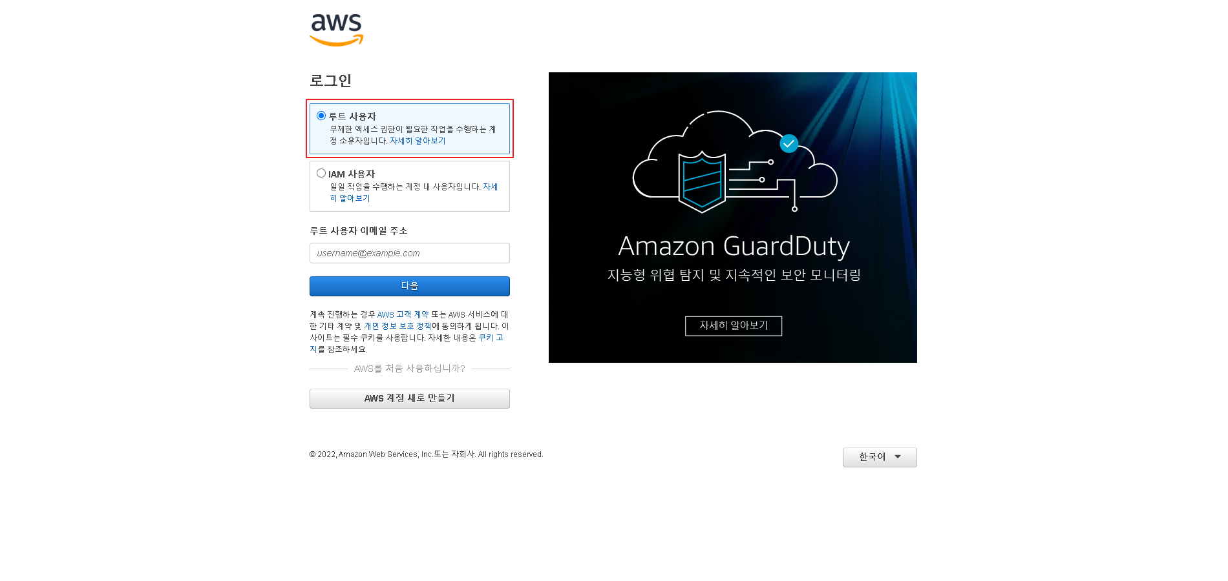Click the 다음 button
1228x581 pixels.
point(410,286)
